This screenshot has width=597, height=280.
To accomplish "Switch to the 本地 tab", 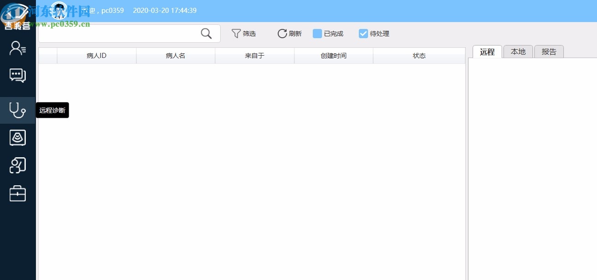I will coord(518,51).
